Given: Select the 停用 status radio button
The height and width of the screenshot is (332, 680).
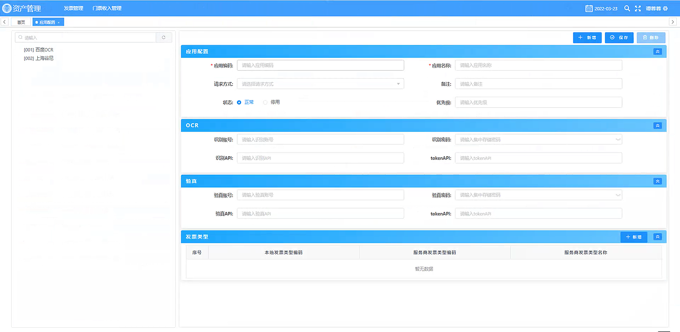Looking at the screenshot, I should (266, 102).
